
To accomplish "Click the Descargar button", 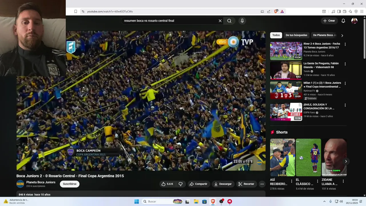I will 223,184.
